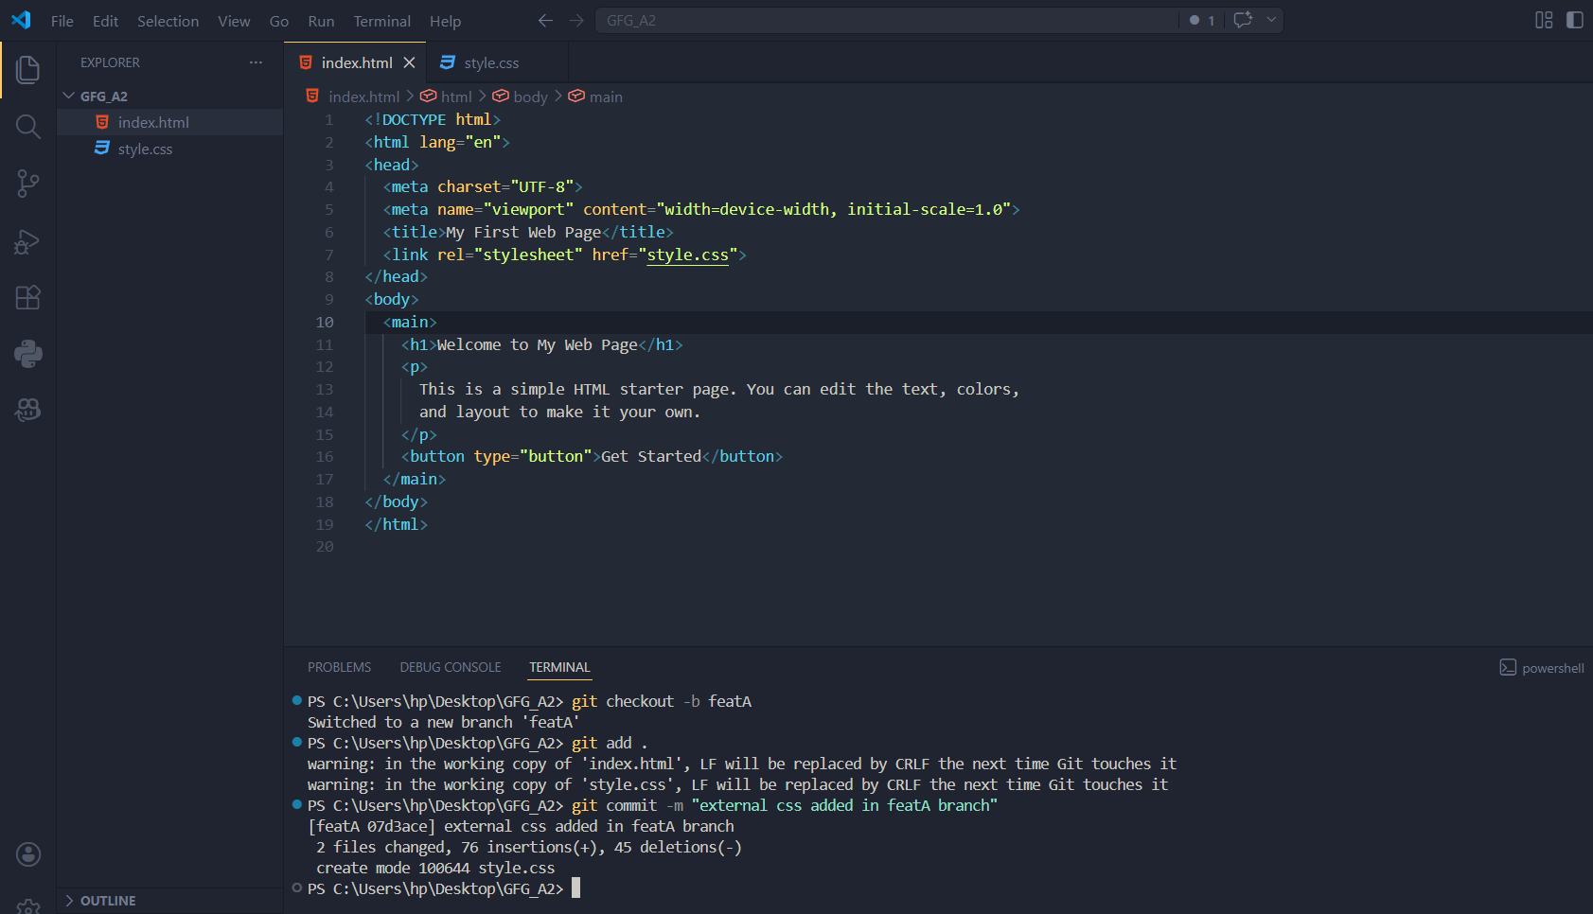This screenshot has height=914, width=1593.
Task: Click the '2 files changed' terminal output
Action: click(529, 847)
